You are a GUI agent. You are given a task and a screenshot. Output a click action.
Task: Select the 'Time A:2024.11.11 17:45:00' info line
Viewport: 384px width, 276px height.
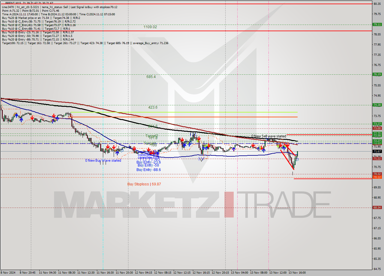tap(58, 14)
